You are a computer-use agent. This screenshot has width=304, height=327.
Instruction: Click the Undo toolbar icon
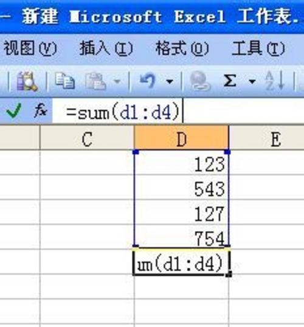pyautogui.click(x=148, y=81)
